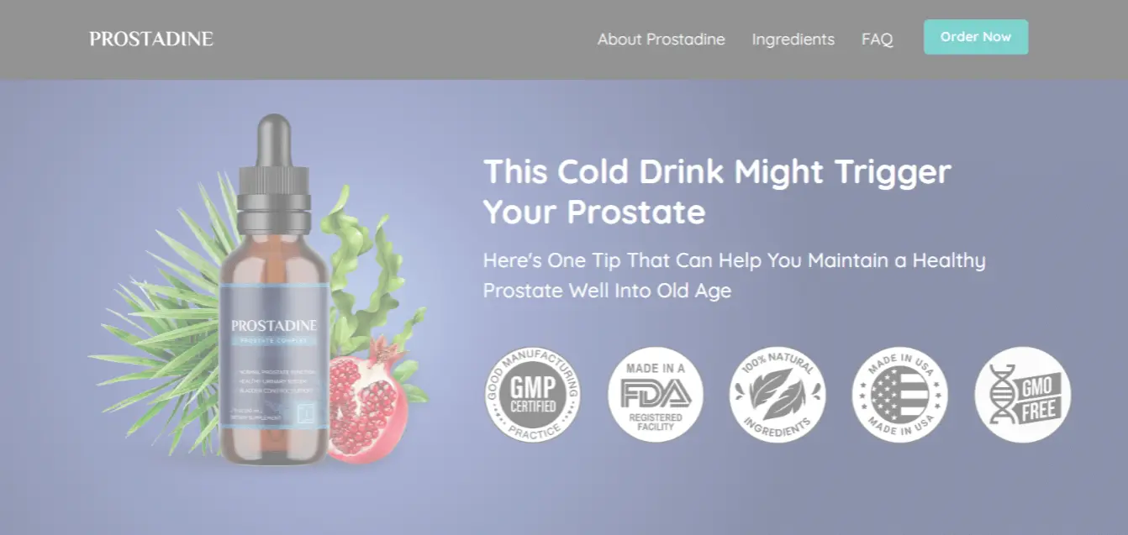The width and height of the screenshot is (1128, 535).
Task: Click the 100% Natural Ingredients leaf badge
Action: coord(777,395)
